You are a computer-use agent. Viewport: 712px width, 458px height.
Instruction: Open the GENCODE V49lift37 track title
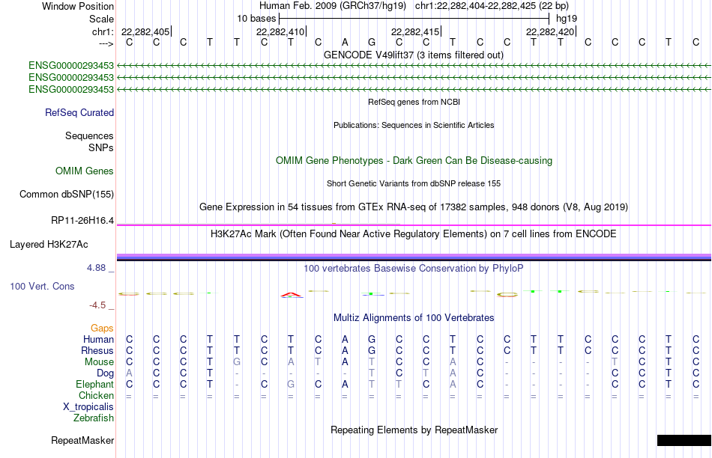(413, 55)
